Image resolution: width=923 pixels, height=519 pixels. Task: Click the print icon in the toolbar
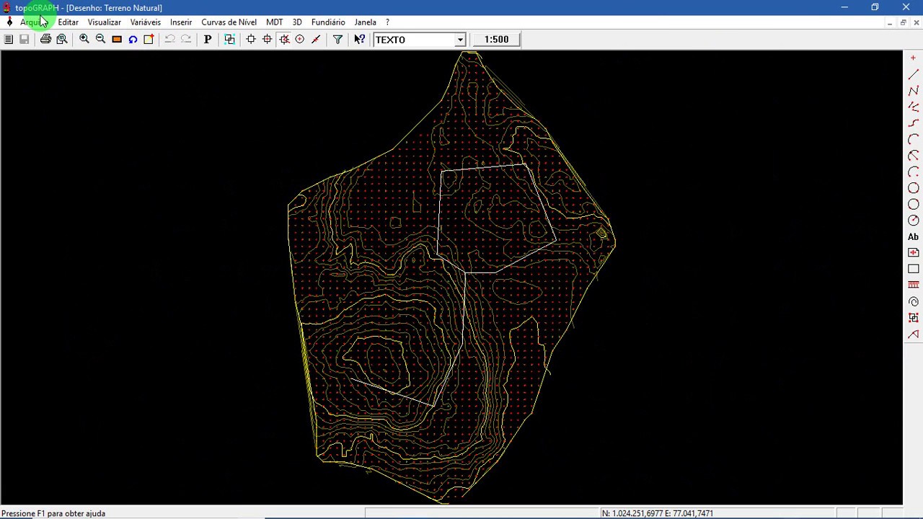45,40
